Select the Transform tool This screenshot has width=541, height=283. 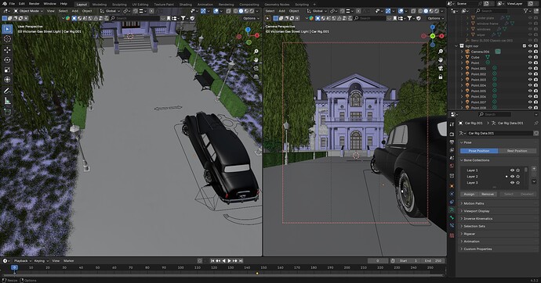[x=7, y=80]
